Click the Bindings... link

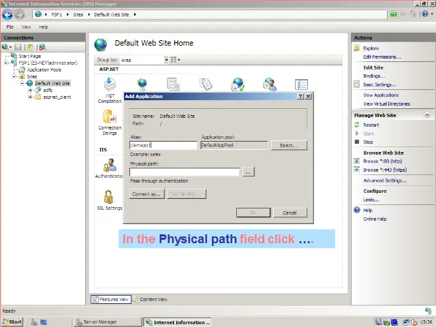pyautogui.click(x=374, y=76)
